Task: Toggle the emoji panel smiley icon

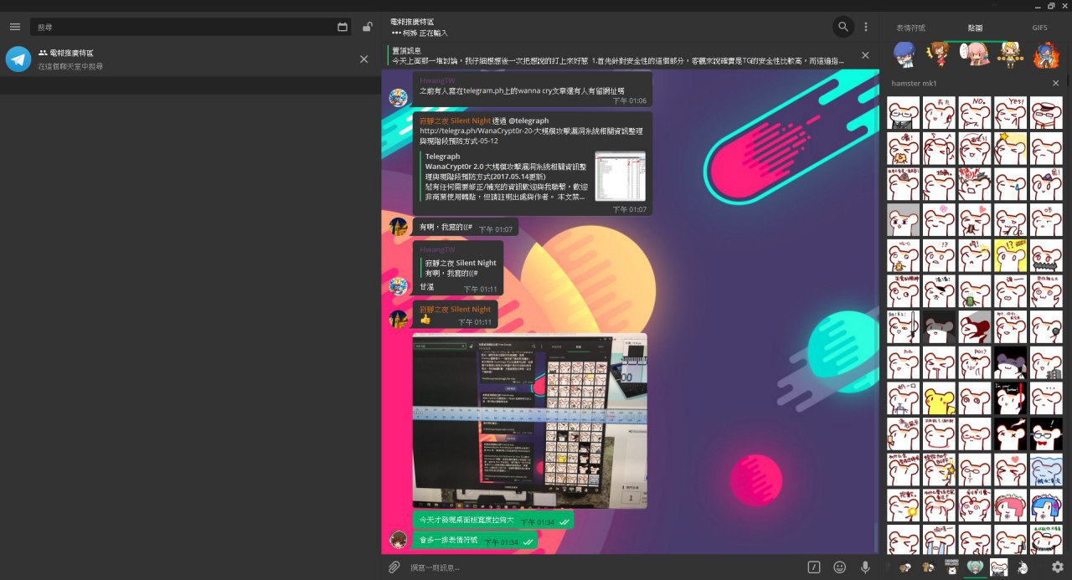Action: (x=839, y=567)
